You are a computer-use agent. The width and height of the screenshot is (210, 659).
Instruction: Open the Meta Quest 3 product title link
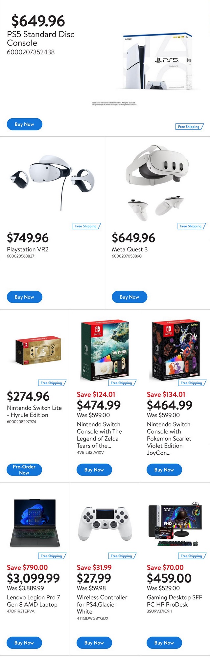(130, 249)
